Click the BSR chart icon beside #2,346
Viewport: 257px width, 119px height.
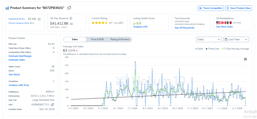(39, 19)
